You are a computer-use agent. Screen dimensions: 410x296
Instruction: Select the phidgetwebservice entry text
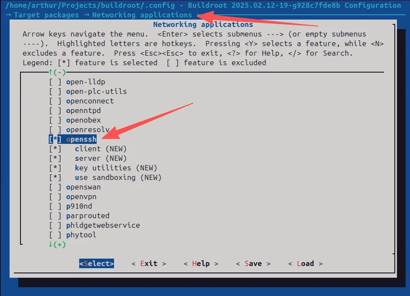click(x=103, y=225)
